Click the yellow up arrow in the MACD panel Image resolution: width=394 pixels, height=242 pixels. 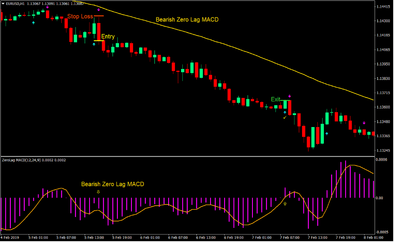[284, 204]
